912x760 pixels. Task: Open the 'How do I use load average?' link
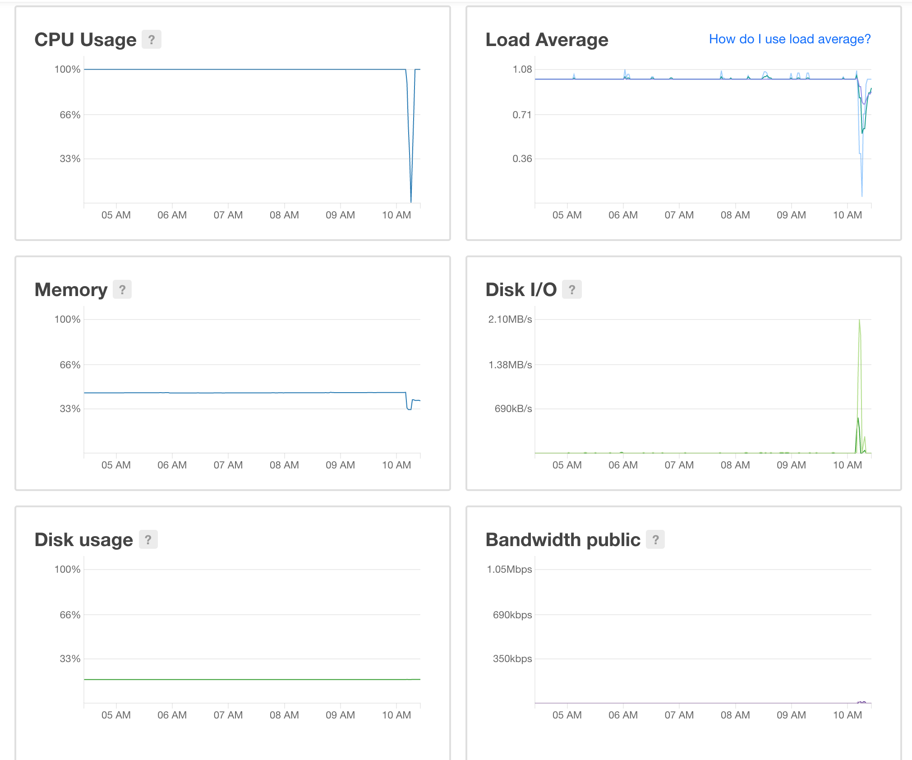pos(789,39)
